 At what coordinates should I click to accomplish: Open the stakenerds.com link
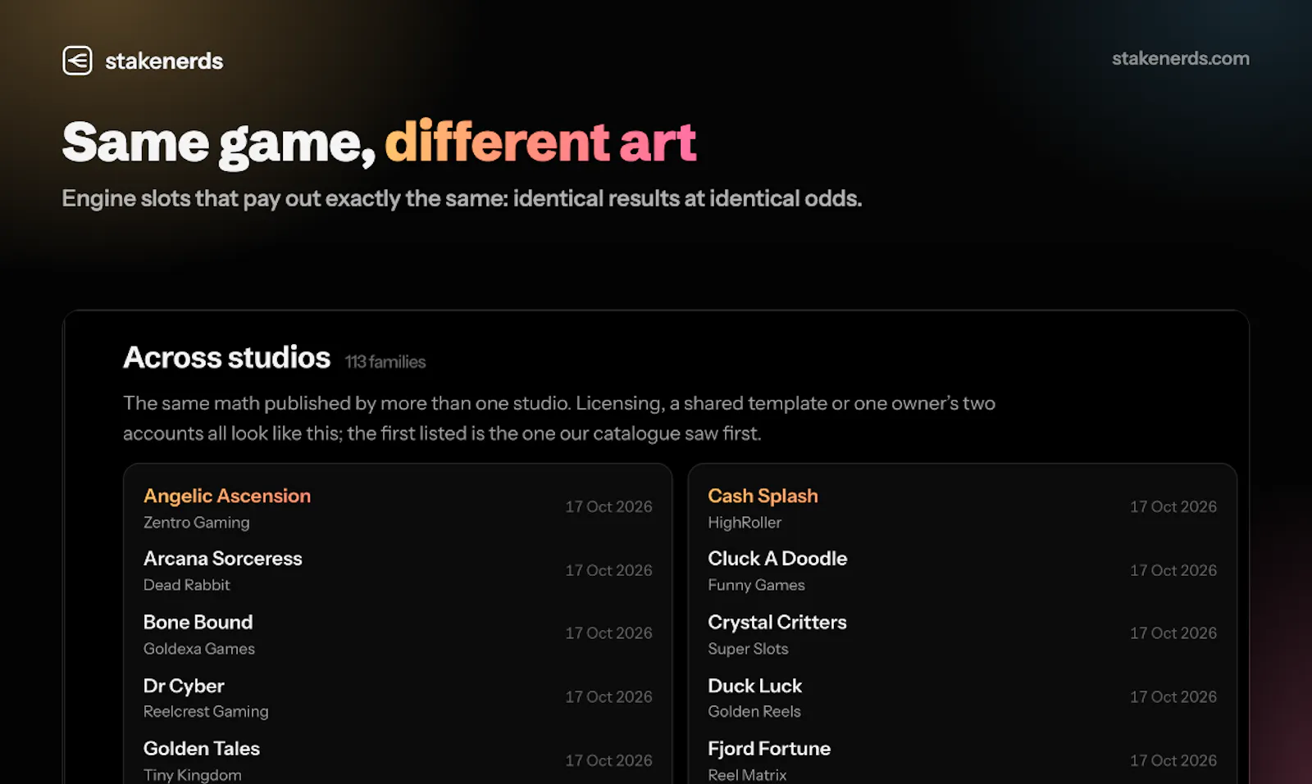[x=1180, y=58]
